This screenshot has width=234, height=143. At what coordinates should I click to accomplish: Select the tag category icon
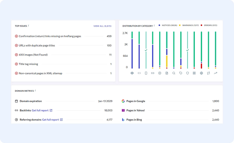[181, 73]
